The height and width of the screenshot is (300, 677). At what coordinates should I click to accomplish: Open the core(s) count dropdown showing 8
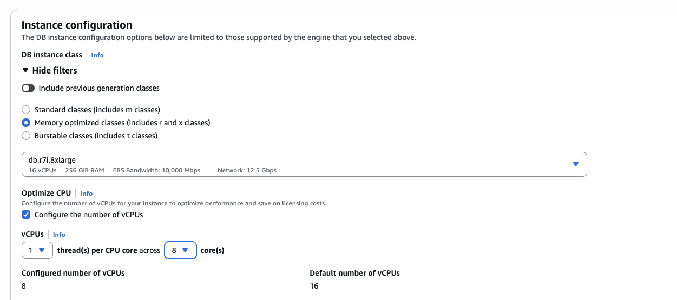[x=180, y=250]
